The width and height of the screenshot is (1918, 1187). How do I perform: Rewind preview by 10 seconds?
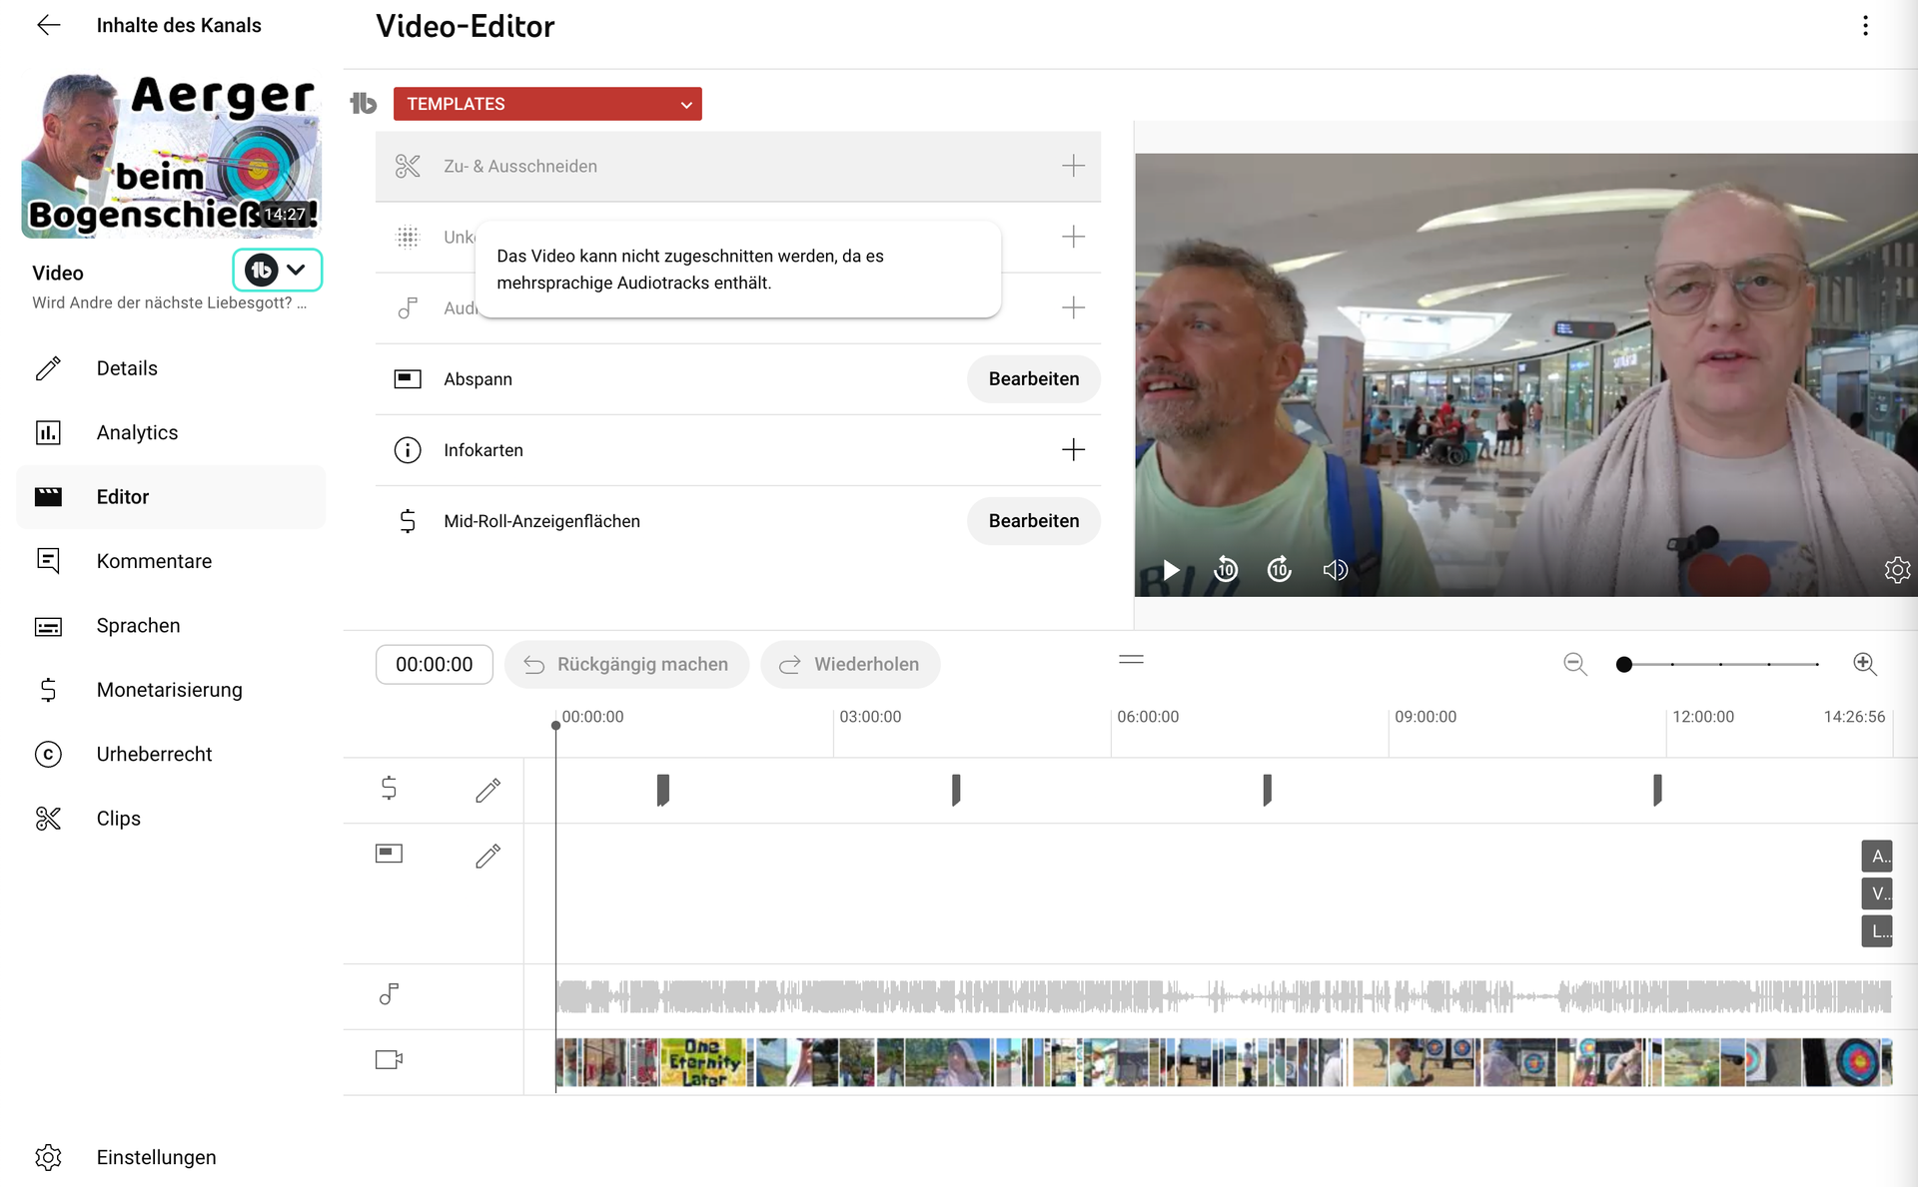tap(1226, 570)
